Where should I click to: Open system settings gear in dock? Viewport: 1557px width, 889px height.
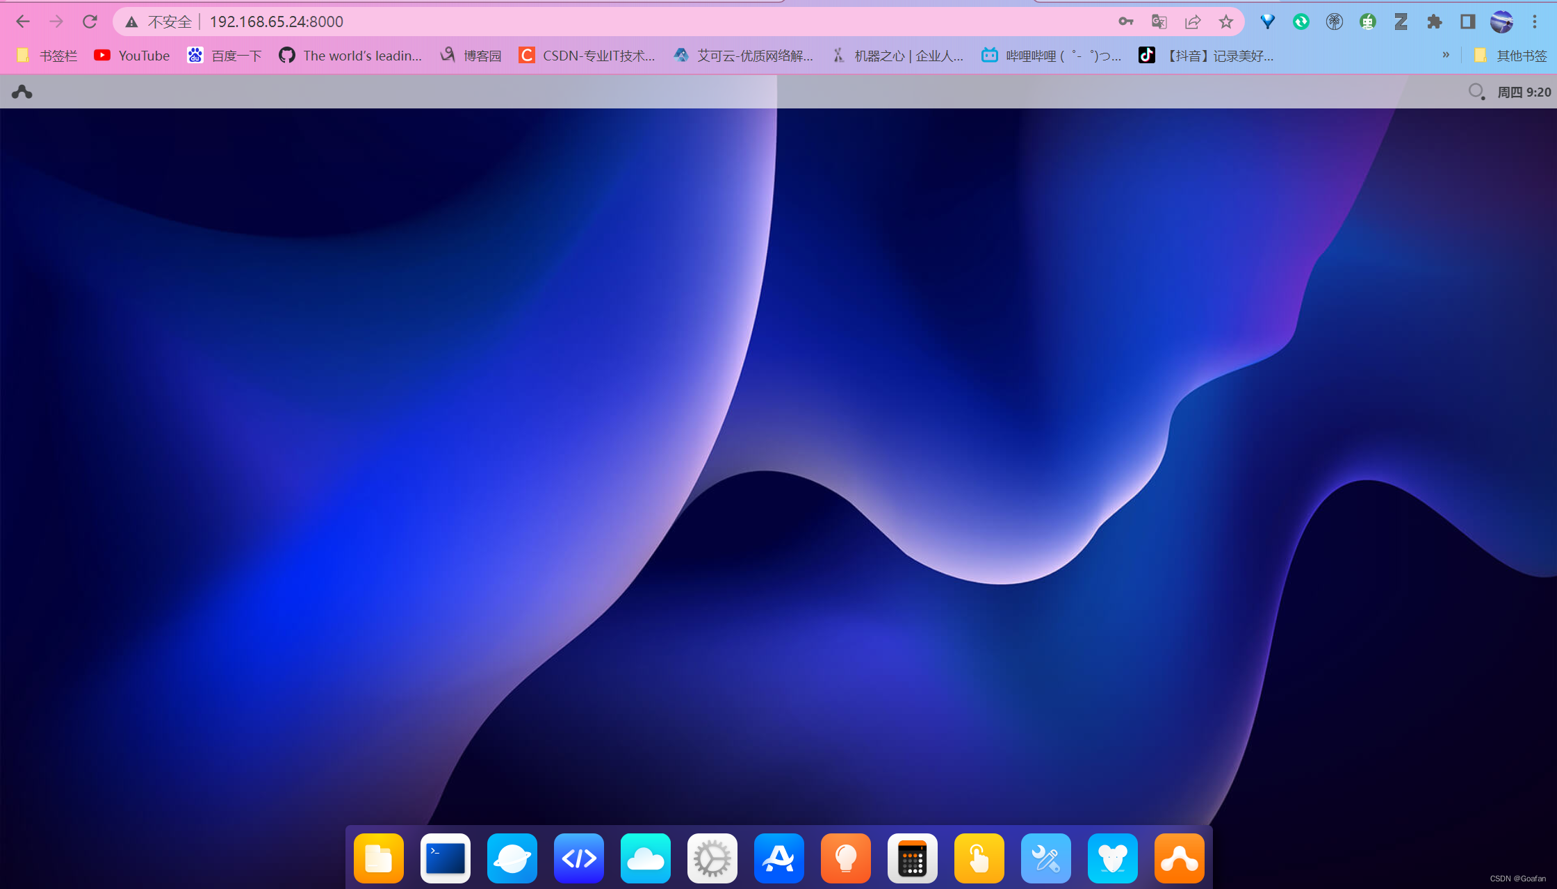click(712, 858)
